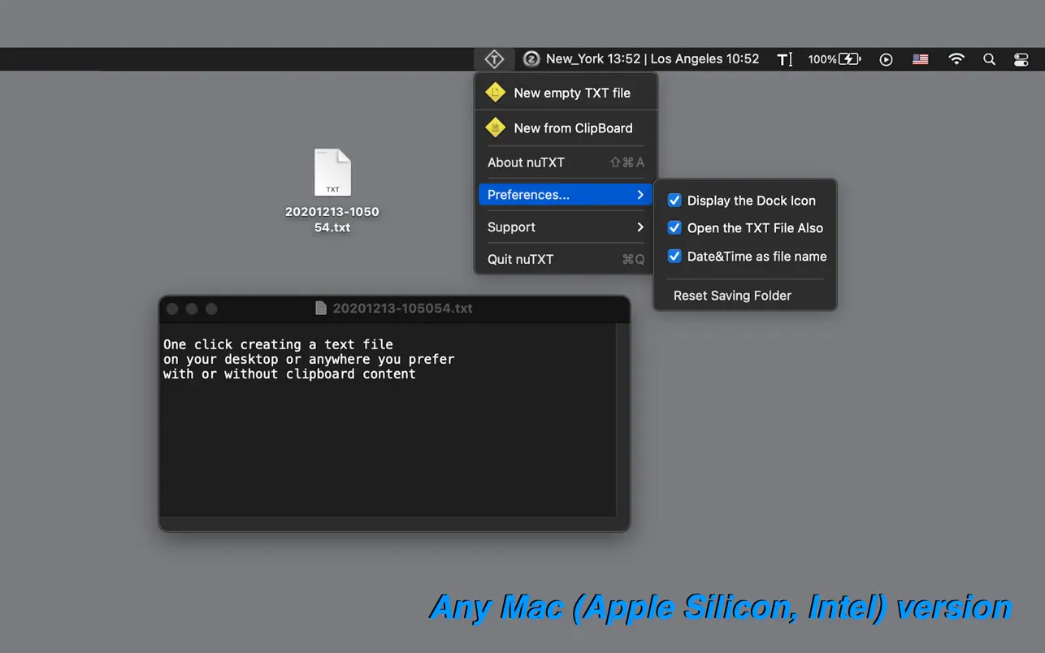Click the New from ClipBoard yellow icon
This screenshot has height=653, width=1045.
[x=496, y=128]
